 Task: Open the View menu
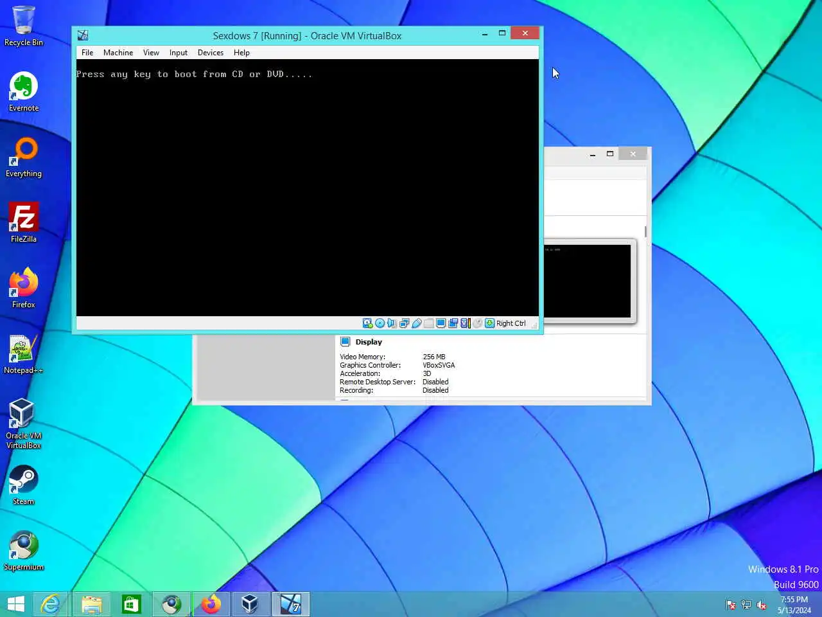[x=151, y=53]
